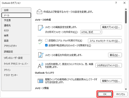Enable spell check before sending checkbox
129x98 pixels.
click(x=46, y=40)
